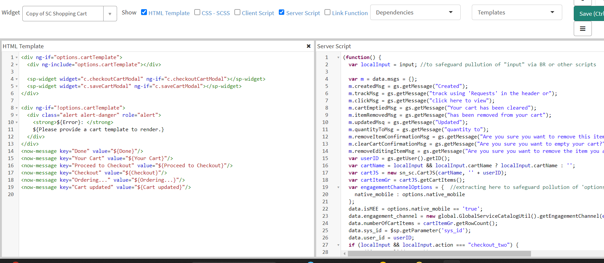
Task: Click the now-message key="Cart updated" line
Action: pos(106,187)
